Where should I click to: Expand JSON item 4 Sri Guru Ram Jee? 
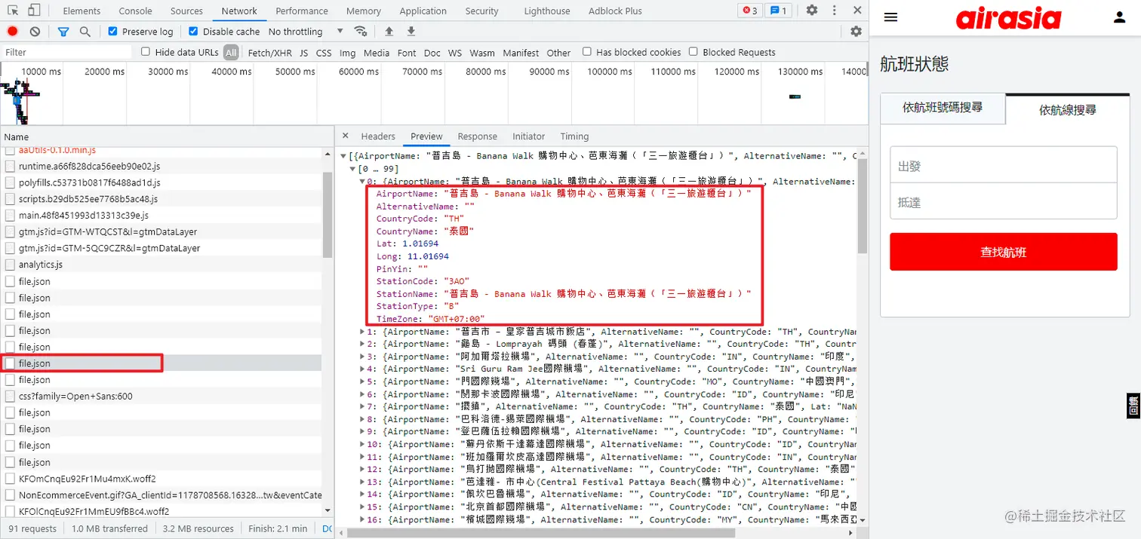[362, 369]
